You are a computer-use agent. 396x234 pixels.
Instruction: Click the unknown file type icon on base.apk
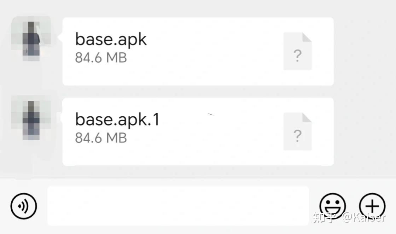(297, 51)
